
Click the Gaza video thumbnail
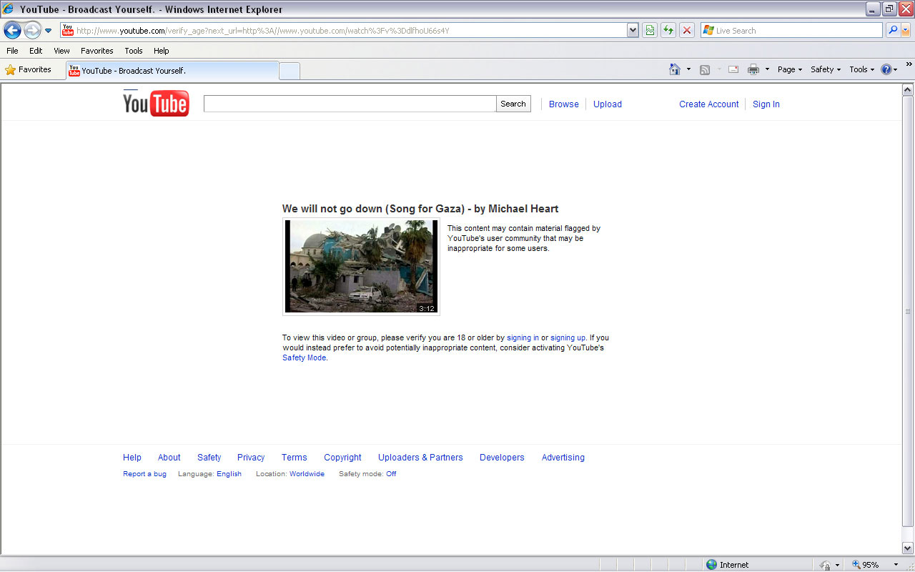361,266
